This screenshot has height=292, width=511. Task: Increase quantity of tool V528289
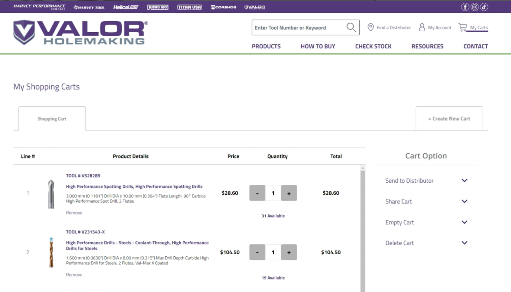click(289, 193)
